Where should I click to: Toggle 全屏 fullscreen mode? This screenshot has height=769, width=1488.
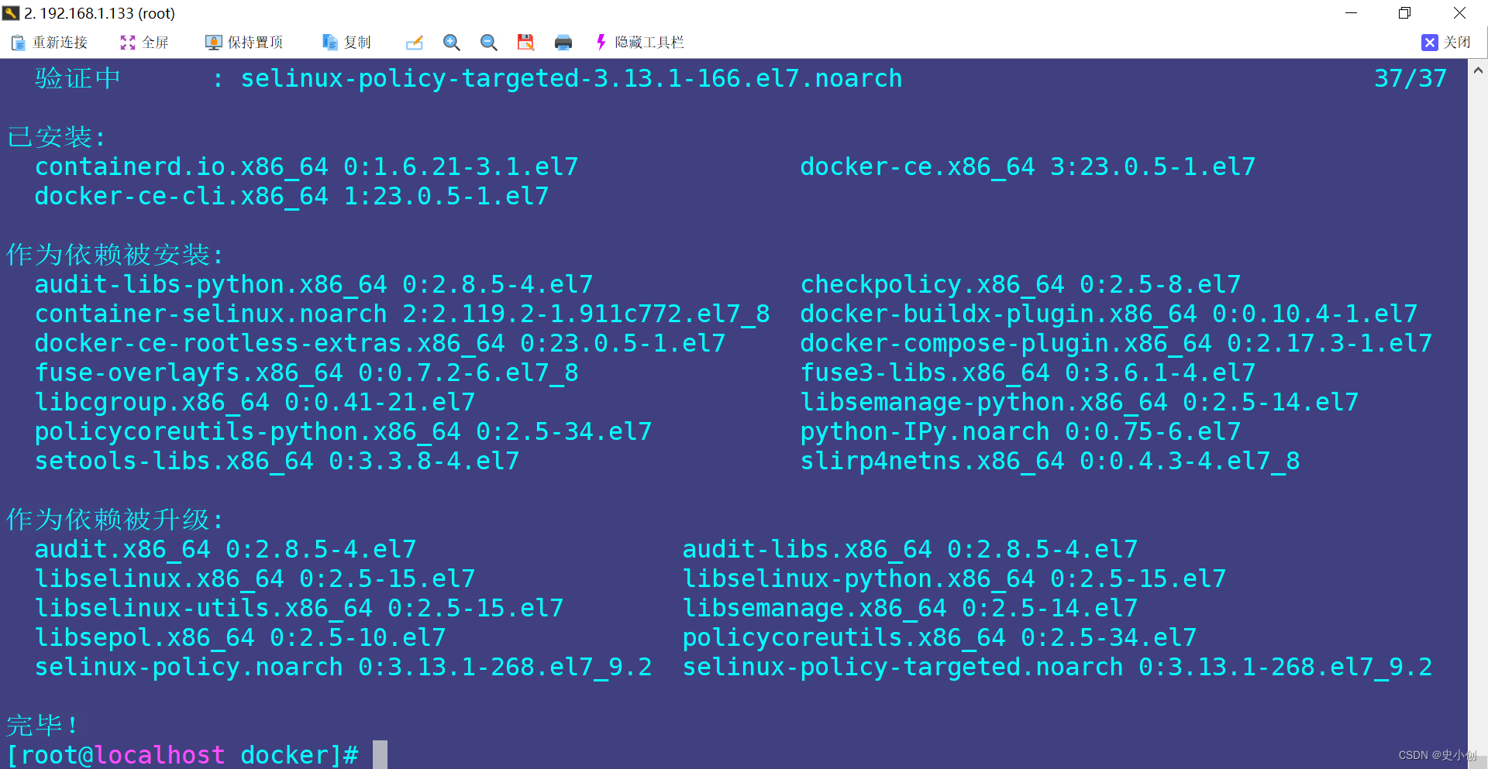point(144,43)
